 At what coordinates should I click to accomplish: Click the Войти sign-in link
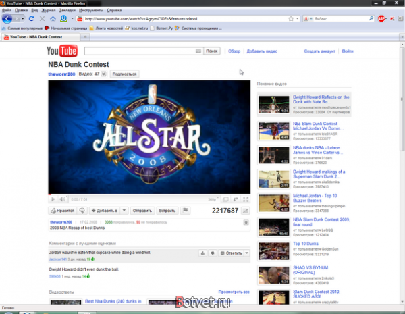pyautogui.click(x=348, y=51)
